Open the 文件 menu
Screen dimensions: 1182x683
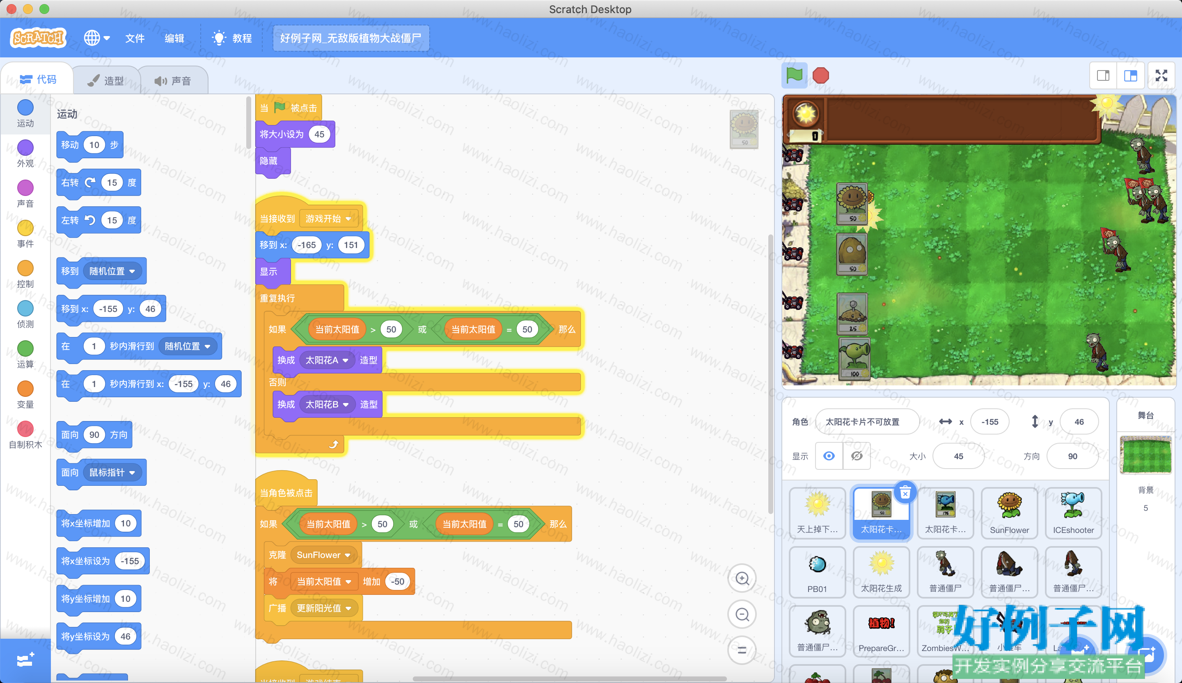(135, 39)
